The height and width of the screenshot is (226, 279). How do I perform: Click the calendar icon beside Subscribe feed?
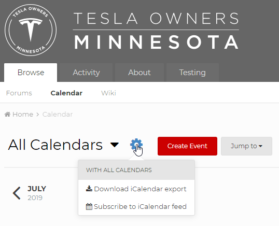point(89,206)
